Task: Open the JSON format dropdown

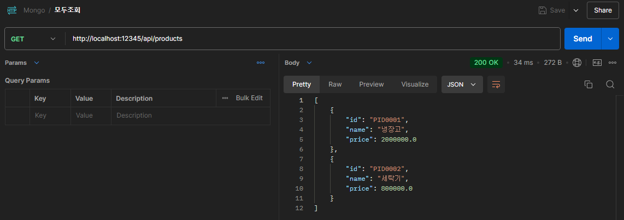Action: pyautogui.click(x=462, y=84)
